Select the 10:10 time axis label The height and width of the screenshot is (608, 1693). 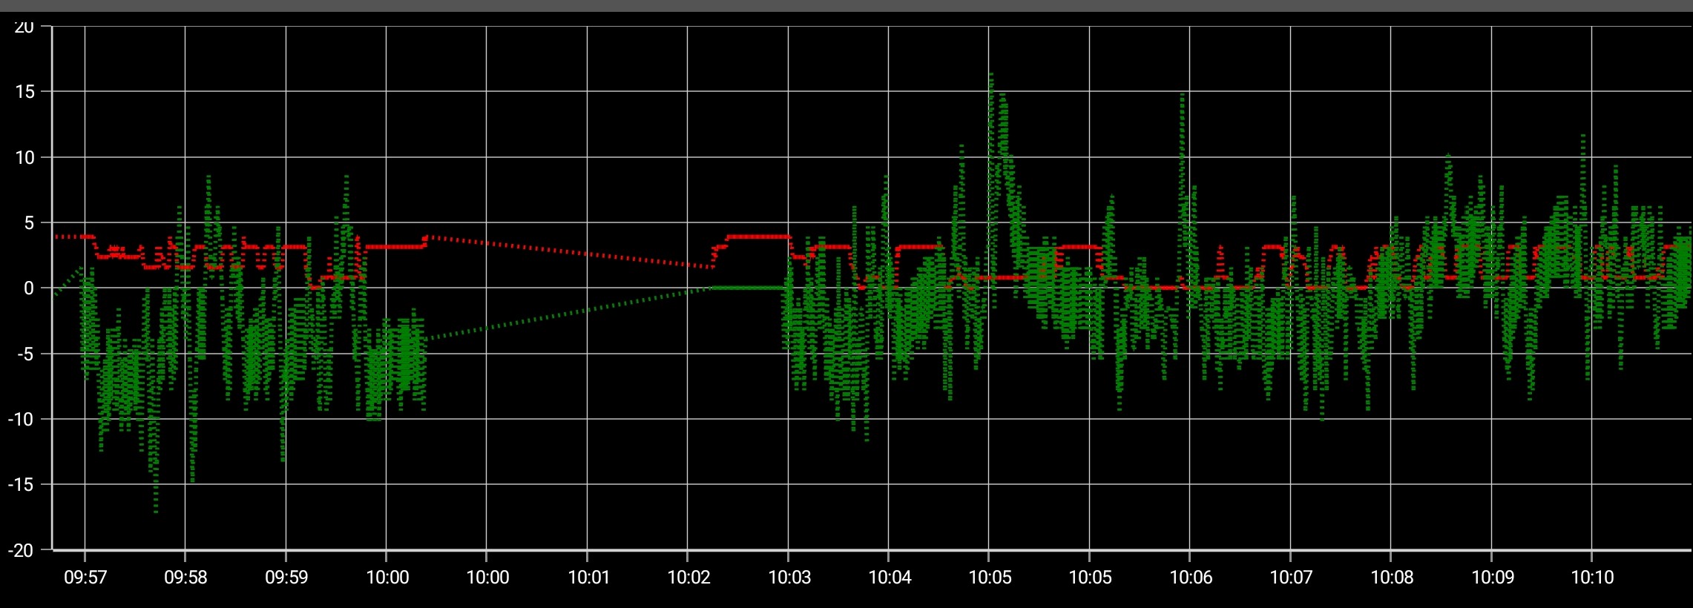click(1592, 578)
